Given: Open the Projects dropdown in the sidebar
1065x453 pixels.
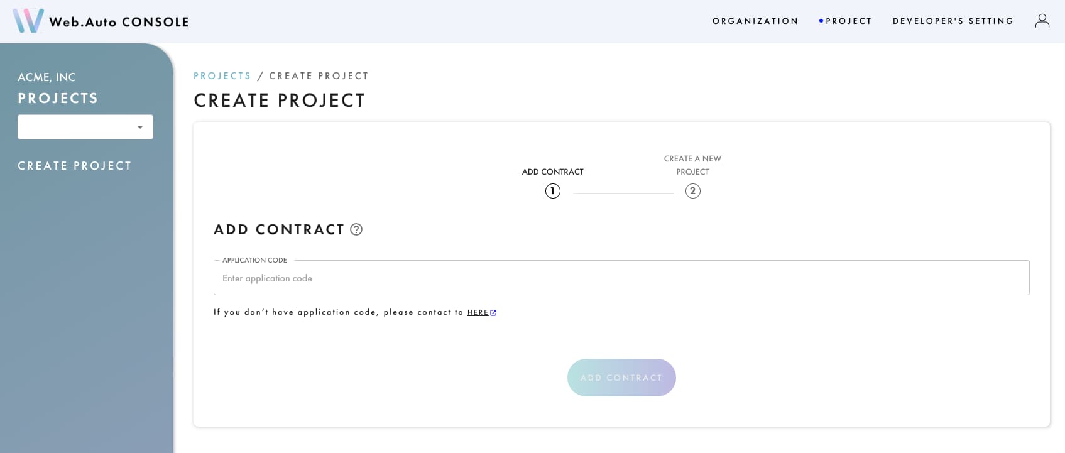Looking at the screenshot, I should [85, 127].
